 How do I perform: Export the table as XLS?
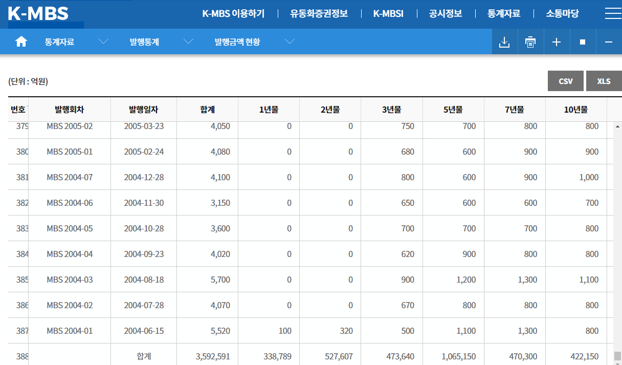pos(604,81)
